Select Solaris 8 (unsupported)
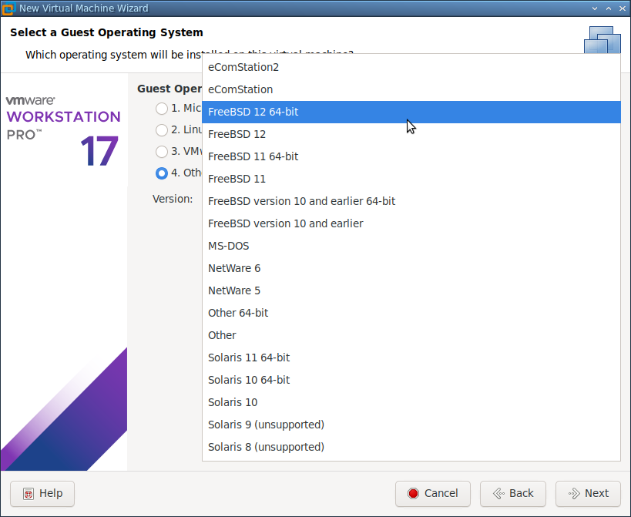The image size is (631, 517). (411, 447)
